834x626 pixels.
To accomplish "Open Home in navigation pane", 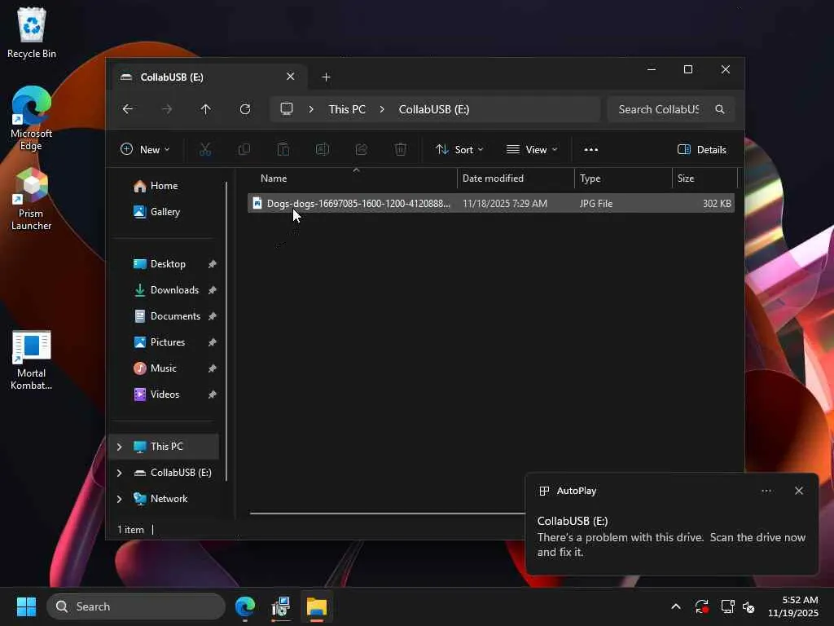I will point(165,186).
